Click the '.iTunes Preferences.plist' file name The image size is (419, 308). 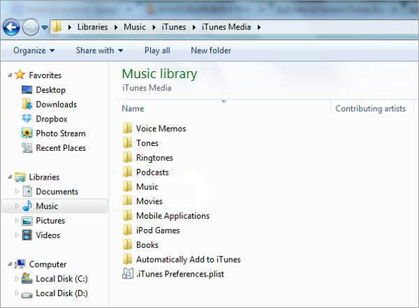180,274
